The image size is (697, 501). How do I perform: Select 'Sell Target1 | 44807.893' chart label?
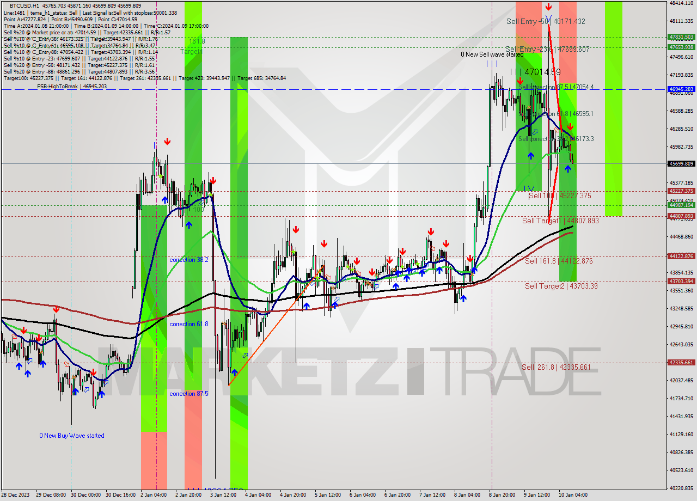pyautogui.click(x=560, y=221)
